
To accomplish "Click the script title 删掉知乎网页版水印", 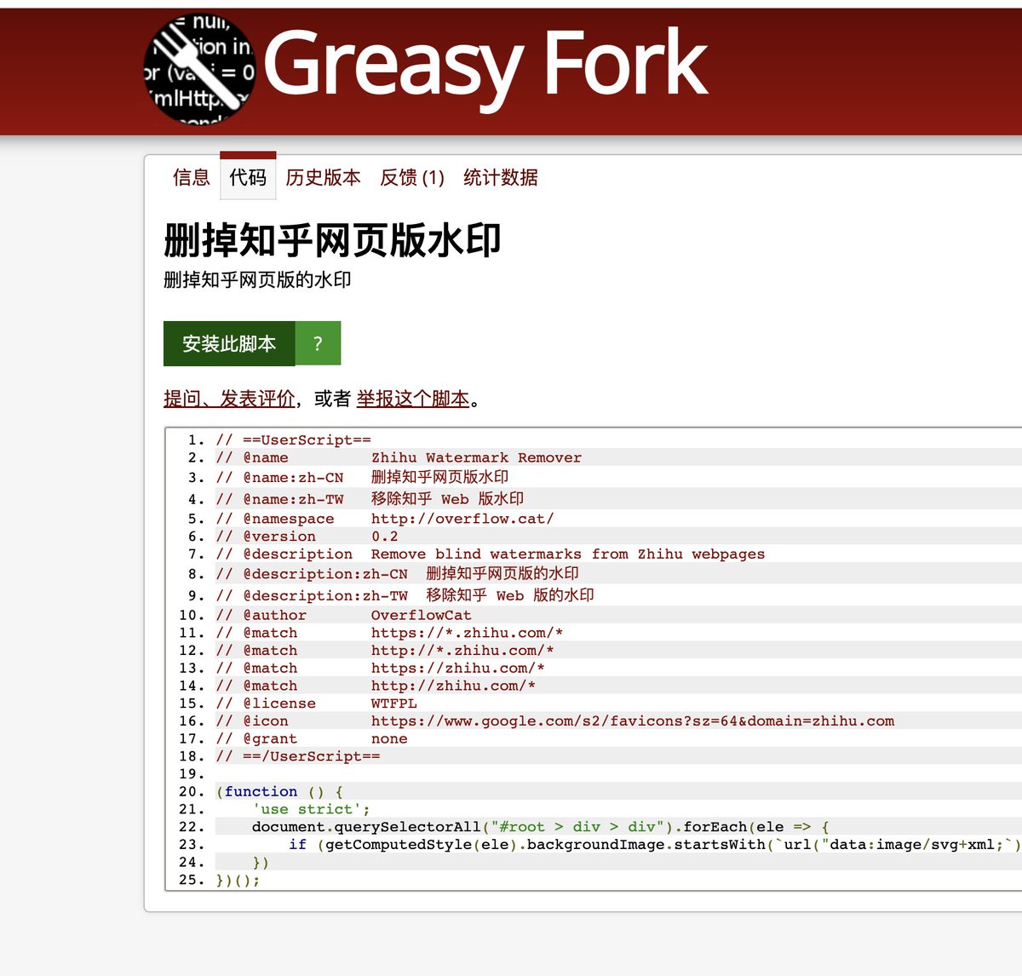I will pyautogui.click(x=332, y=240).
